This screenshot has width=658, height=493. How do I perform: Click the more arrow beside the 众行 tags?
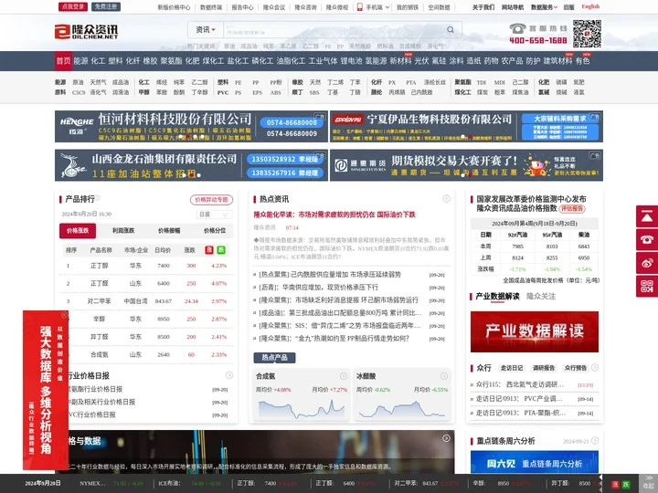tap(595, 368)
